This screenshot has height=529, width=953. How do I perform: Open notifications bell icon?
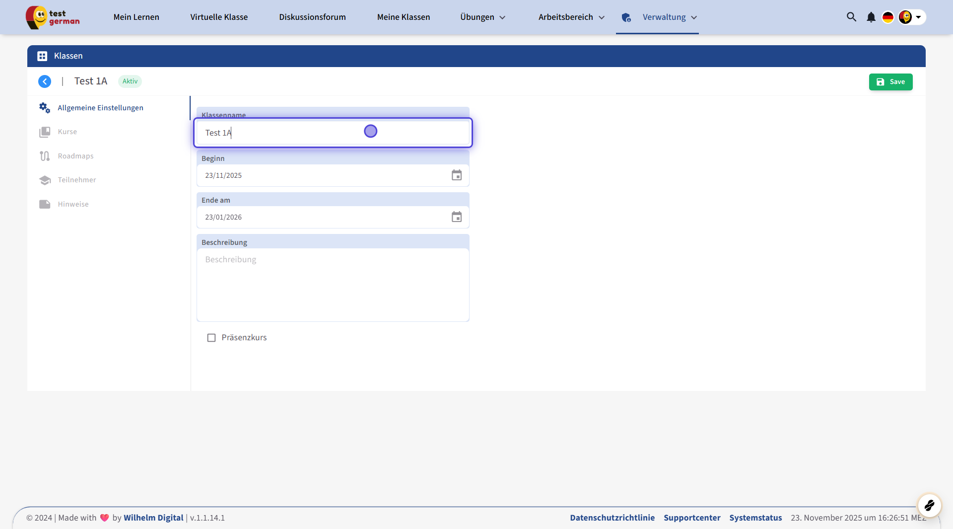point(871,17)
